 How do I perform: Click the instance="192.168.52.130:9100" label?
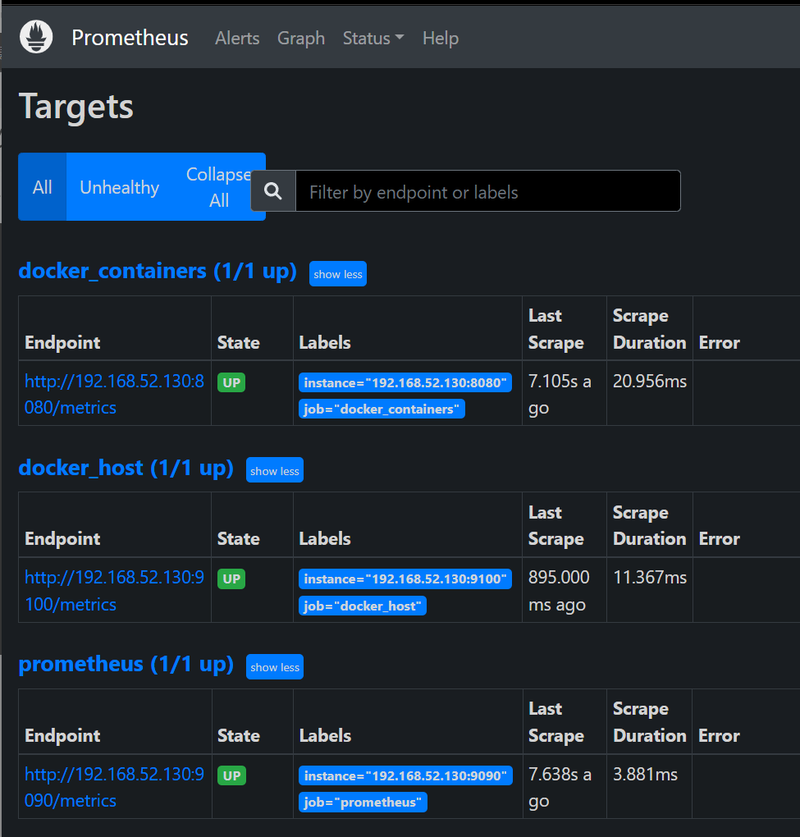click(405, 579)
